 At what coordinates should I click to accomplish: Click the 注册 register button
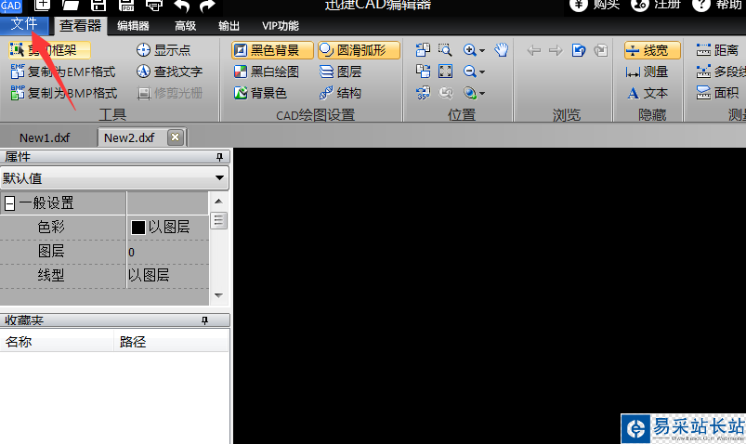(656, 6)
